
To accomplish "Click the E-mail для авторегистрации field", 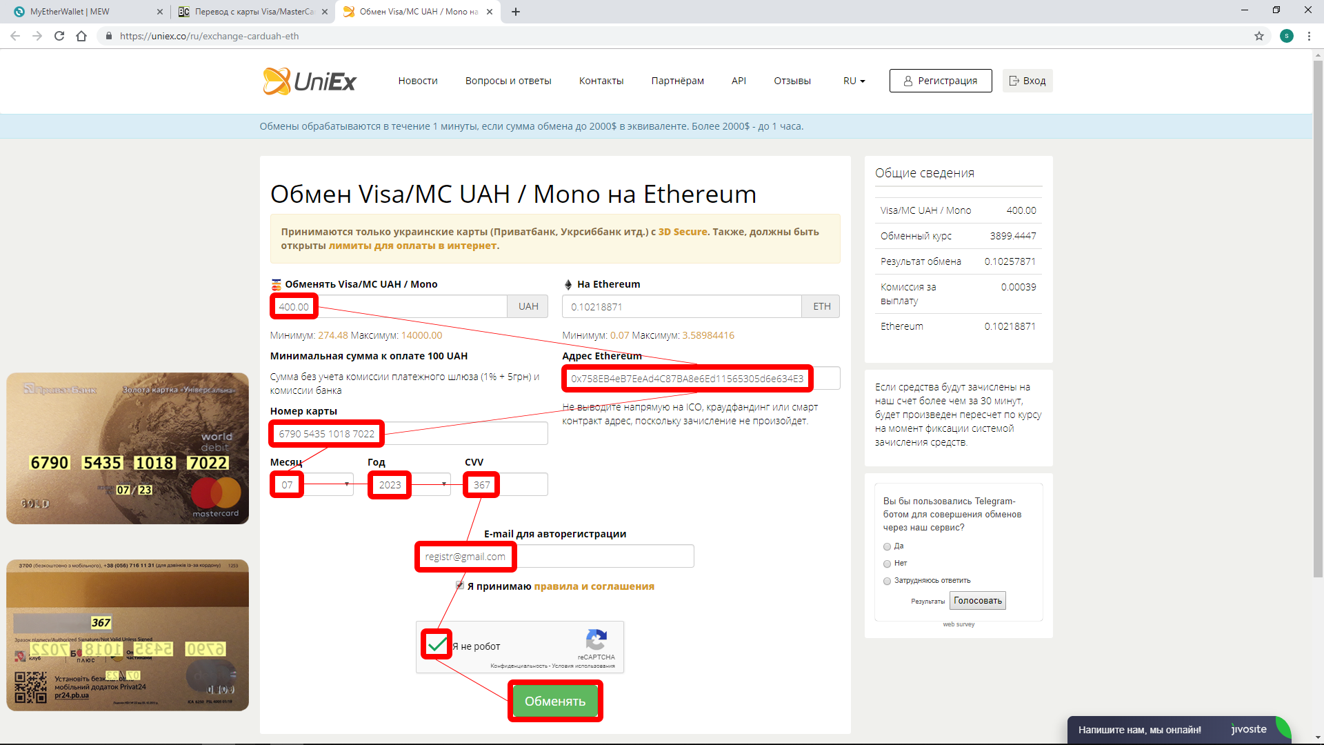I will [x=555, y=556].
